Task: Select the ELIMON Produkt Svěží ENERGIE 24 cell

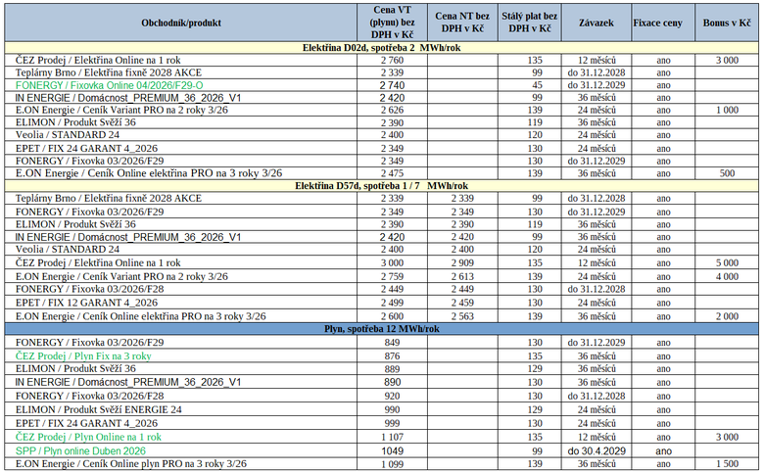Action: pyautogui.click(x=99, y=409)
